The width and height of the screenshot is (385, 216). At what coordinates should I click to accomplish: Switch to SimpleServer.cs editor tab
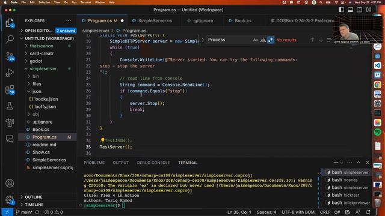(x=152, y=21)
